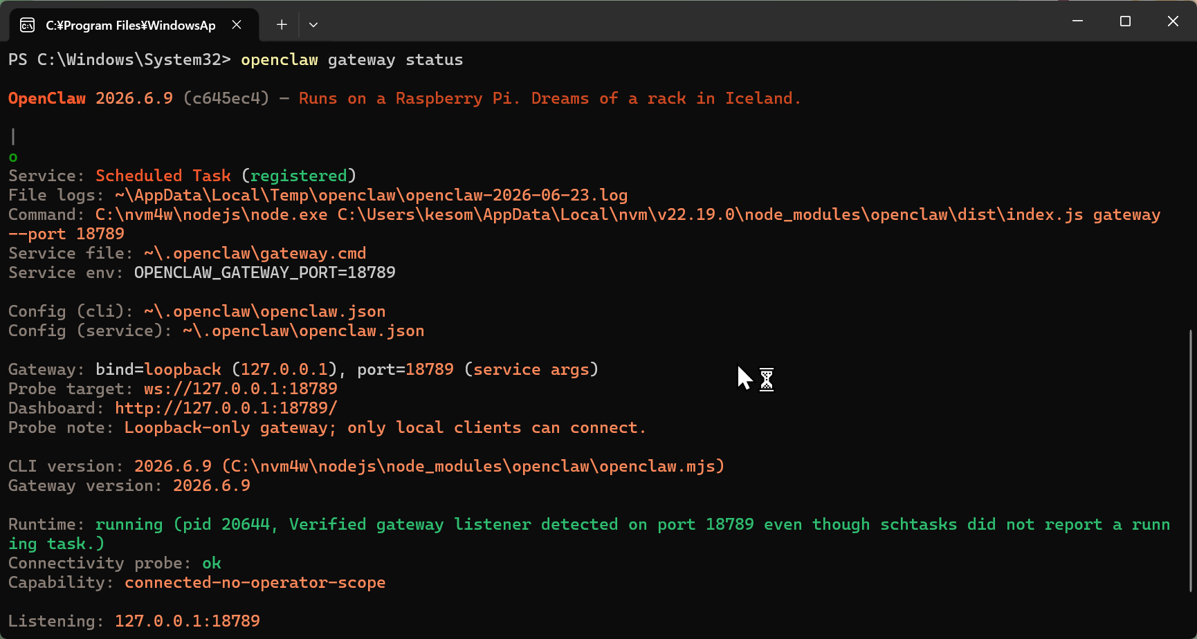Click the vertical scrollbar thumb
Screen dimensions: 1197x639
(x=1191, y=461)
